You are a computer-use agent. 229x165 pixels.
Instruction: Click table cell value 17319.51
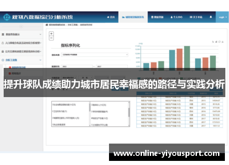[x=216, y=122]
